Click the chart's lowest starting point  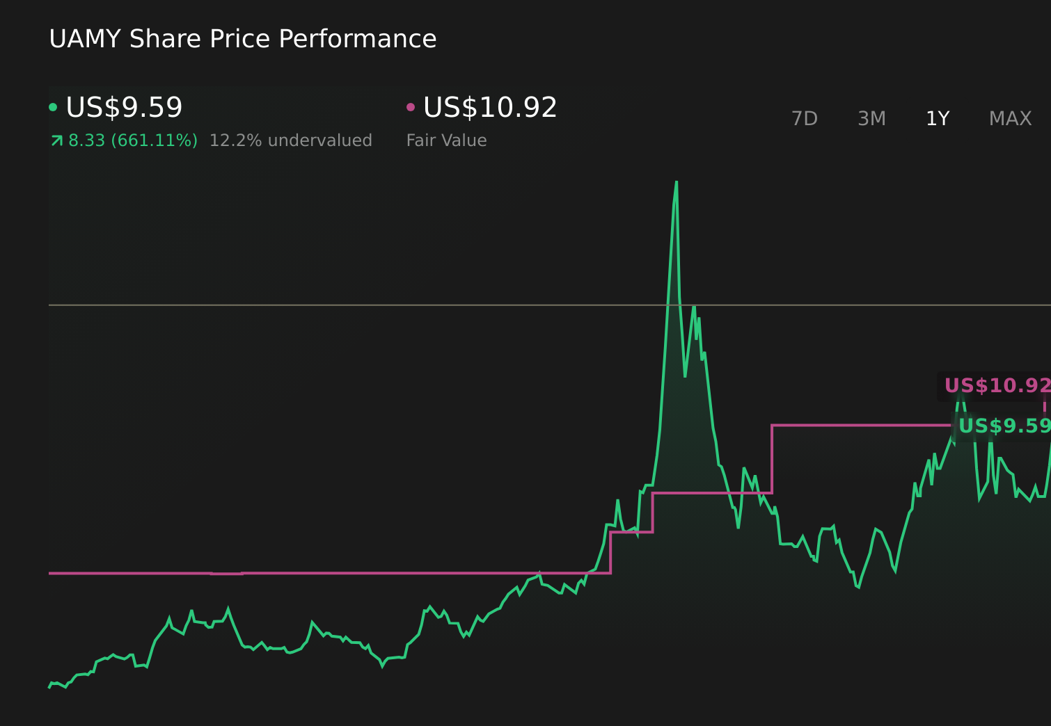[50, 687]
